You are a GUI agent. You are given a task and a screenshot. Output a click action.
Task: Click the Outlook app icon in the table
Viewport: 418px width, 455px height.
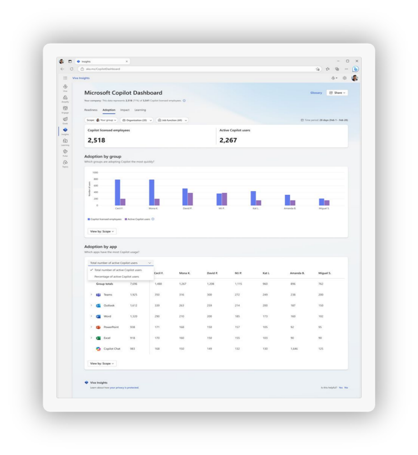pyautogui.click(x=98, y=306)
